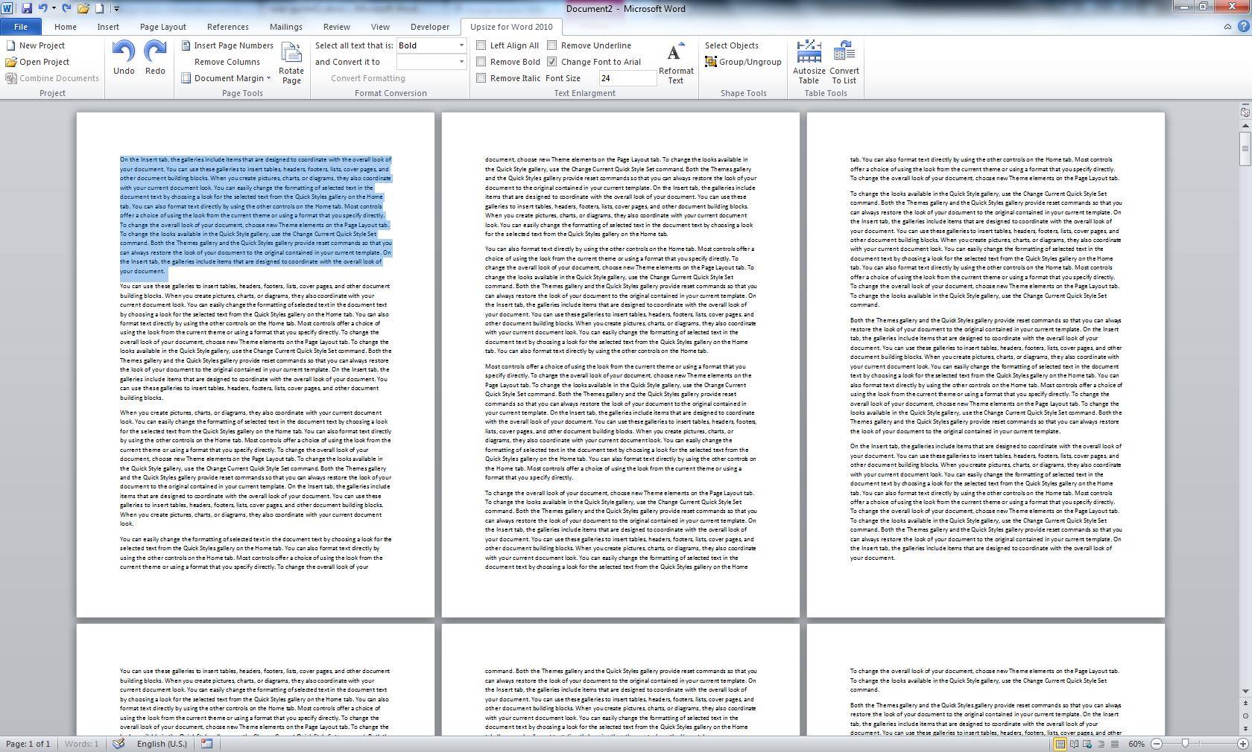Open the undo history dropdown arrow
1252x752 pixels.
[54, 8]
